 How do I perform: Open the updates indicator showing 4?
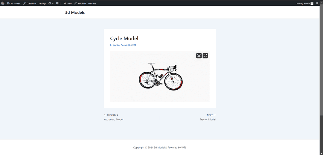pos(51,4)
